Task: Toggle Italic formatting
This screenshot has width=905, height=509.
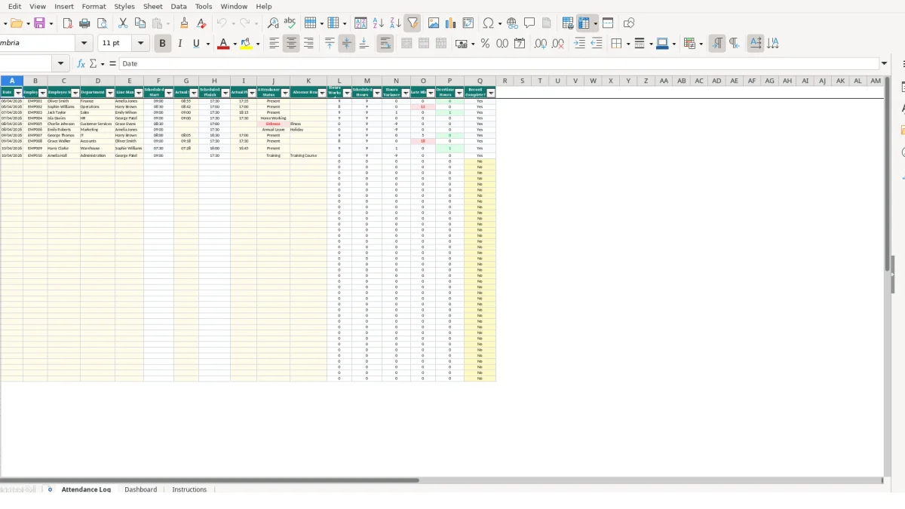Action: tap(179, 44)
